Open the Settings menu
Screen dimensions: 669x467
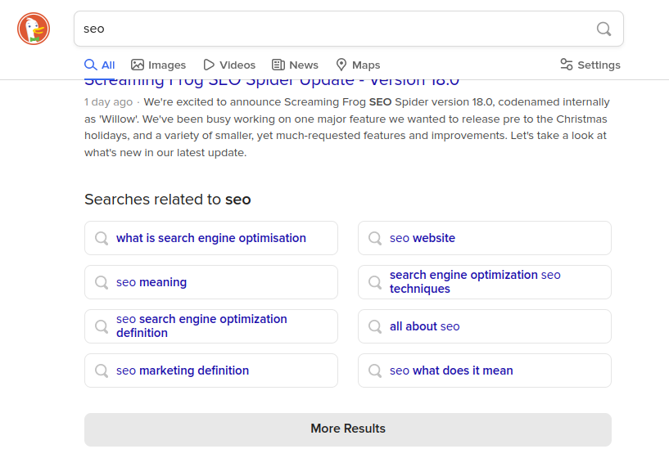(x=590, y=65)
